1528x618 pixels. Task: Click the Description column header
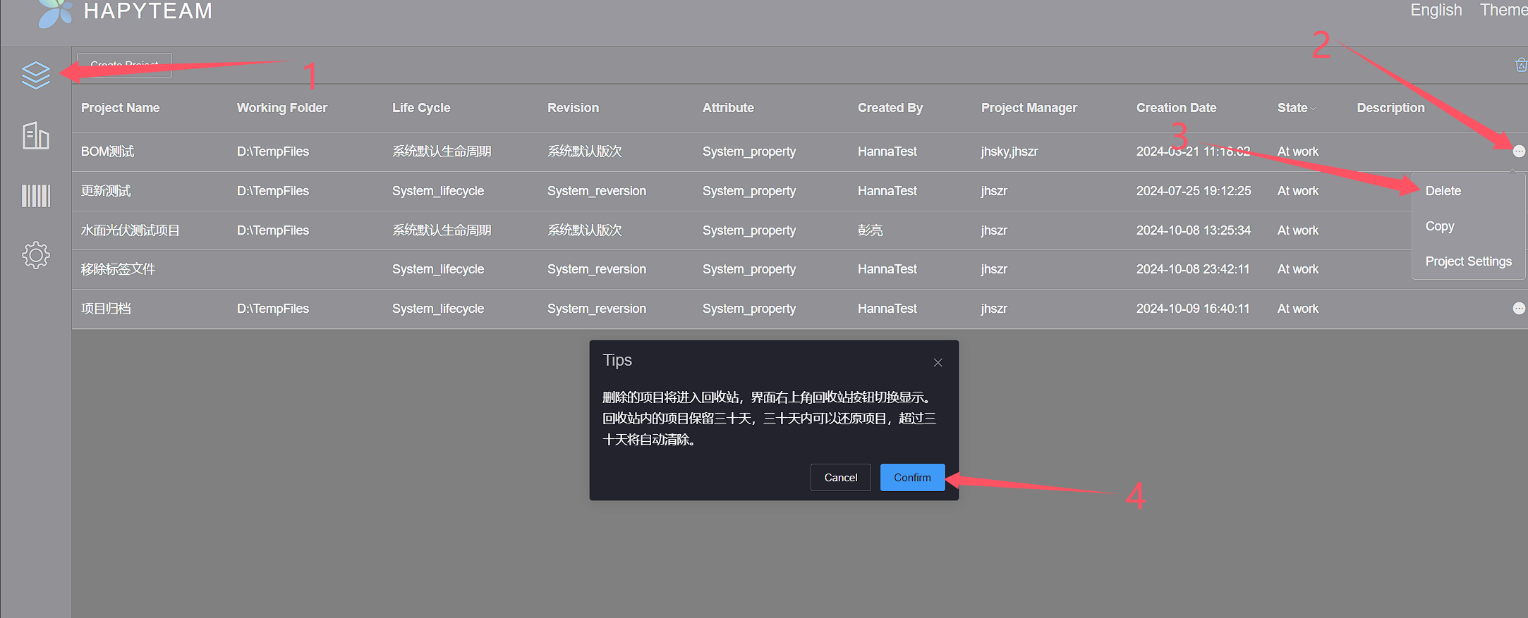1390,108
